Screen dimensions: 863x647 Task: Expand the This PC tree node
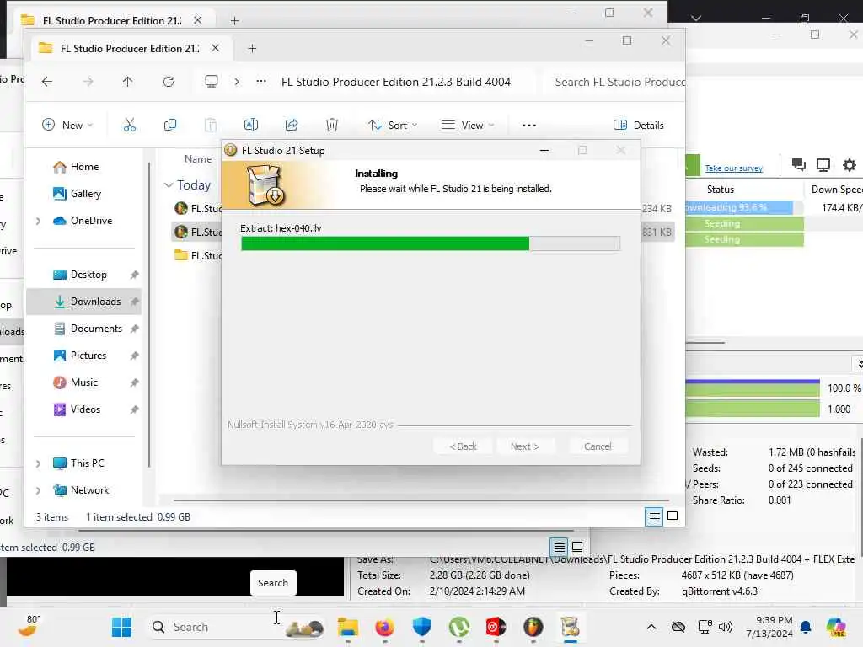tap(38, 464)
